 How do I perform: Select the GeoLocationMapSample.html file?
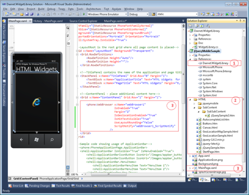[x=220, y=132]
